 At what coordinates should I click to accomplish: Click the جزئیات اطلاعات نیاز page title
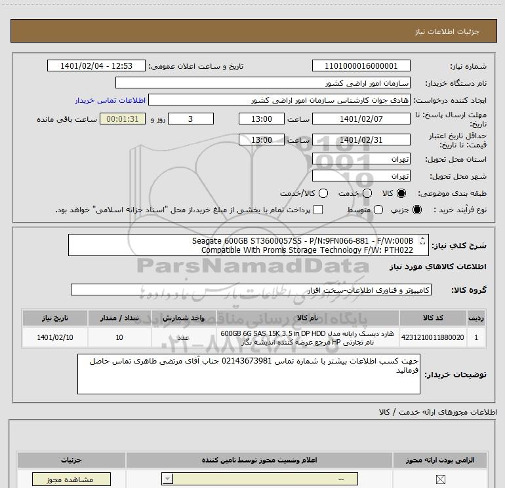pyautogui.click(x=447, y=31)
